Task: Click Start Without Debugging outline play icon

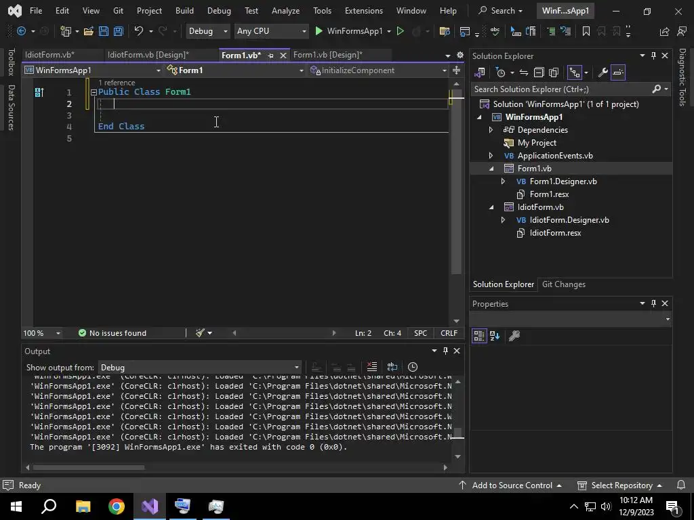Action: click(x=400, y=31)
